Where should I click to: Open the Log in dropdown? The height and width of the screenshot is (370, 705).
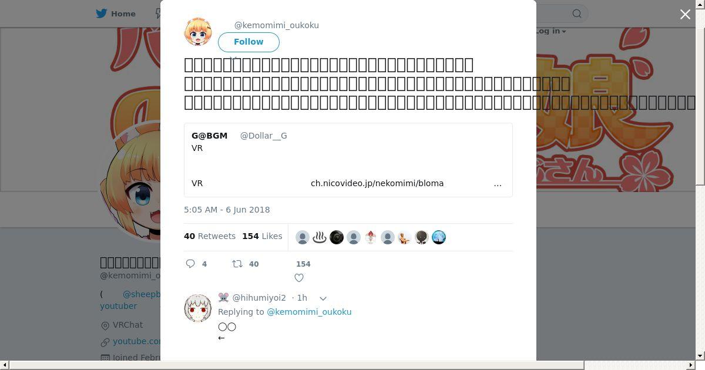click(550, 31)
